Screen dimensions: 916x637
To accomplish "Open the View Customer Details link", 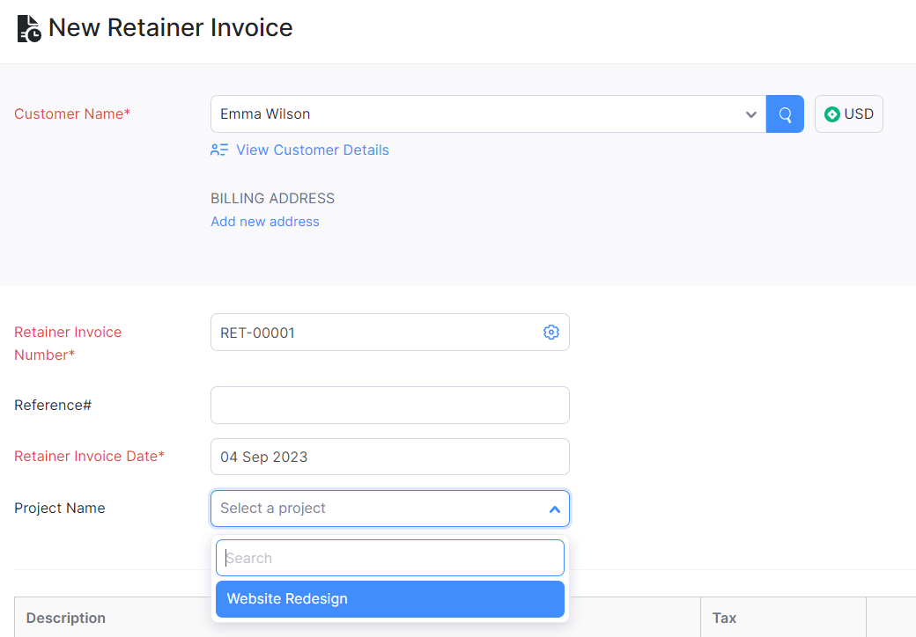I will pos(312,150).
